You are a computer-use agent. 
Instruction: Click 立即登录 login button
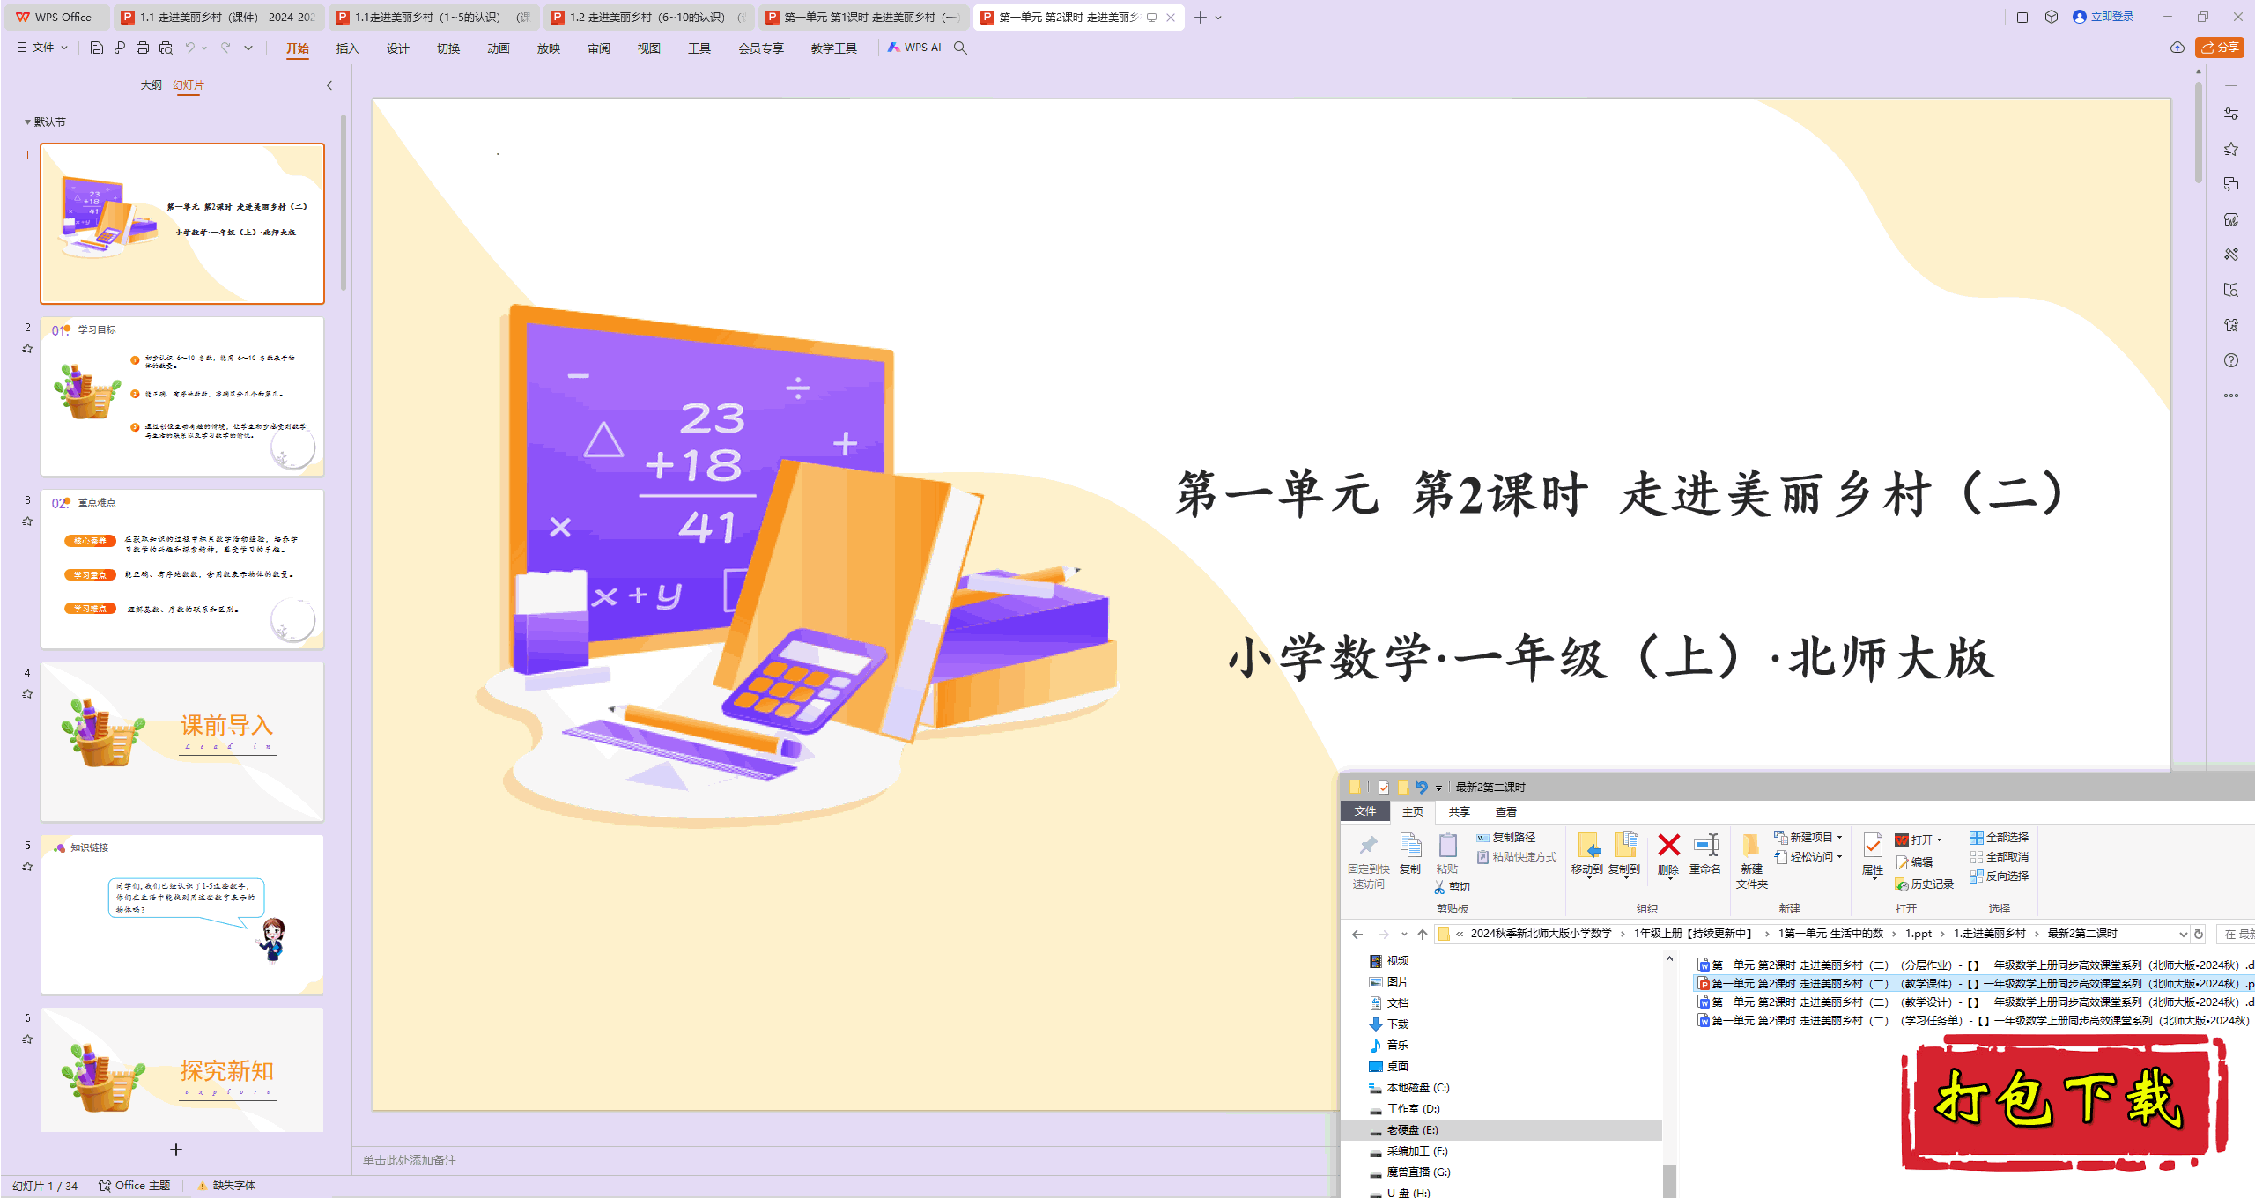pos(2103,17)
